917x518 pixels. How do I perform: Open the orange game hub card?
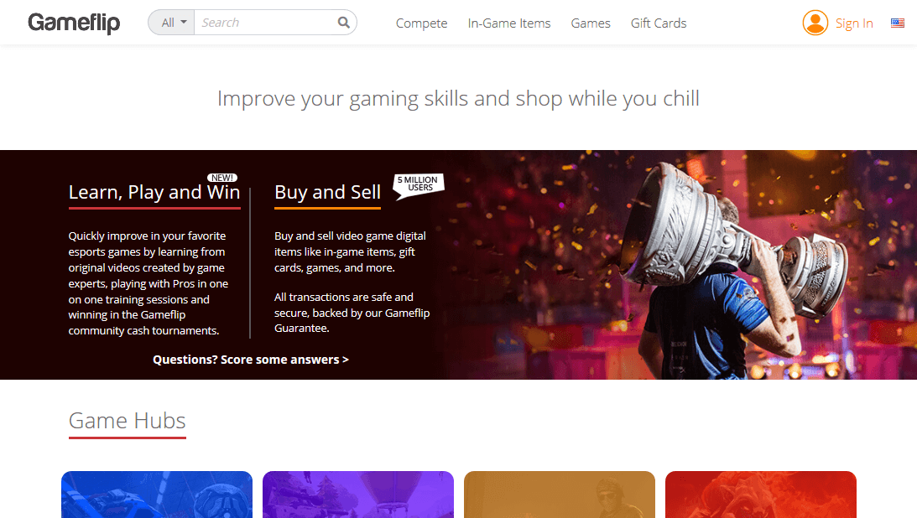point(559,495)
